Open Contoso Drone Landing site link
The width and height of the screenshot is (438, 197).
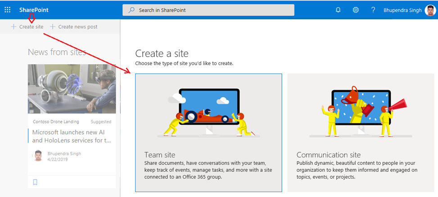[x=56, y=122]
